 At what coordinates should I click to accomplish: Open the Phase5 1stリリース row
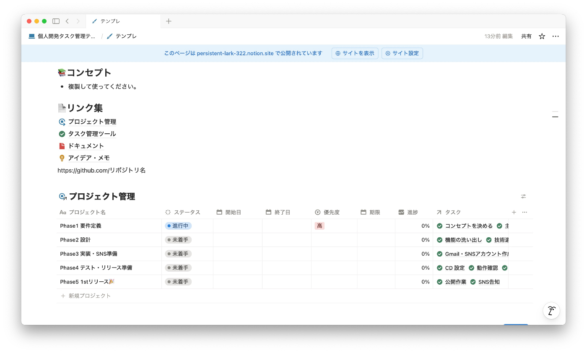[x=87, y=282]
